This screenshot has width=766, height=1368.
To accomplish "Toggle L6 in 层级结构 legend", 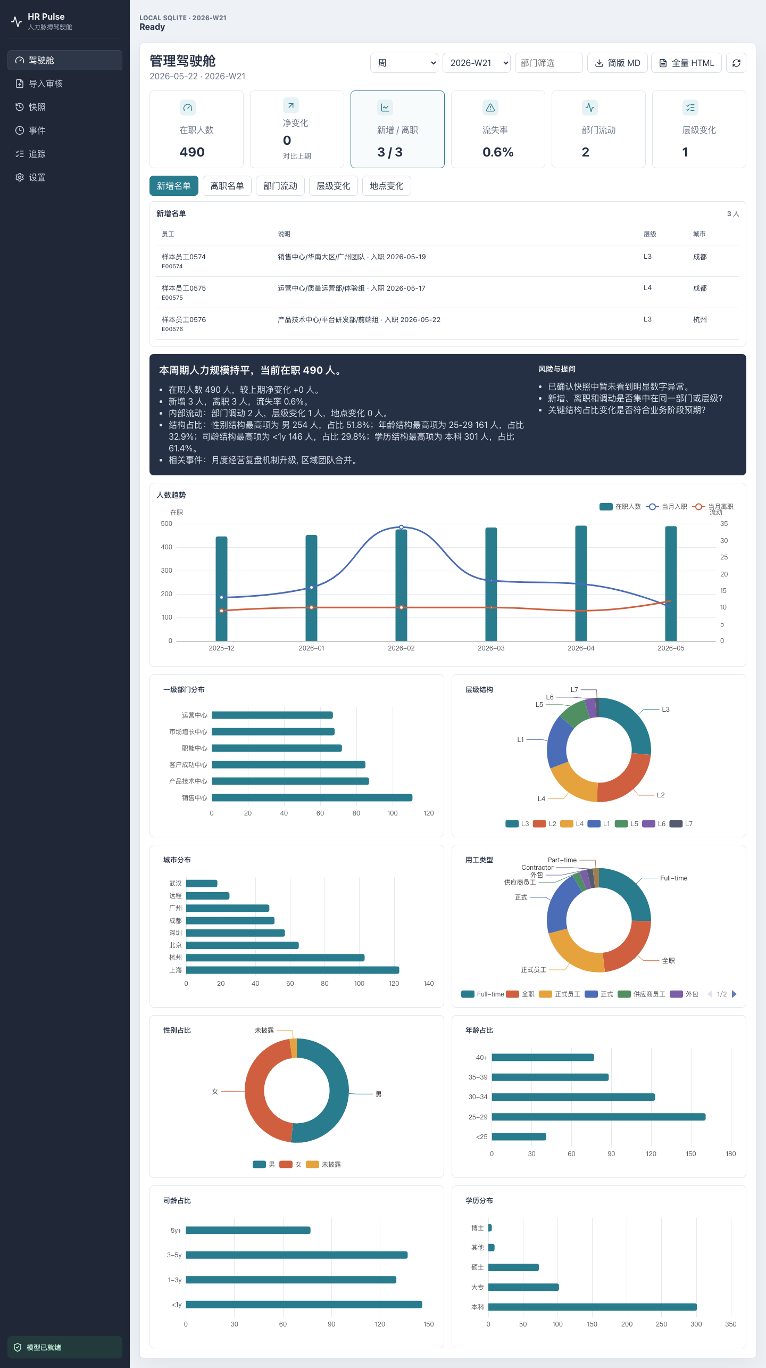I will coord(654,823).
